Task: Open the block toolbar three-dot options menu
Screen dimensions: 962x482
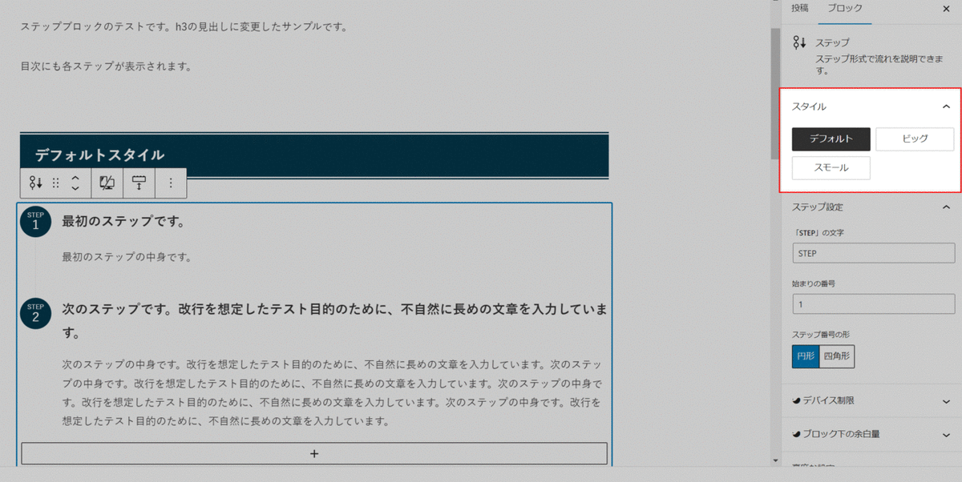Action: coord(171,183)
